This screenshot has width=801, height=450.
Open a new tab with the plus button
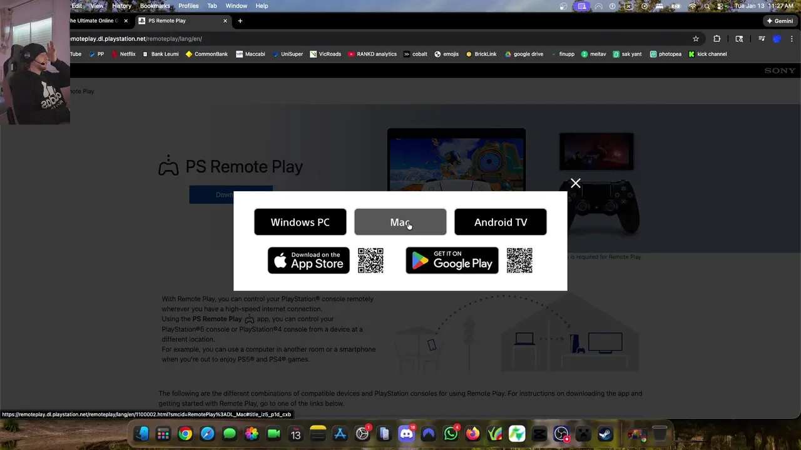240,21
